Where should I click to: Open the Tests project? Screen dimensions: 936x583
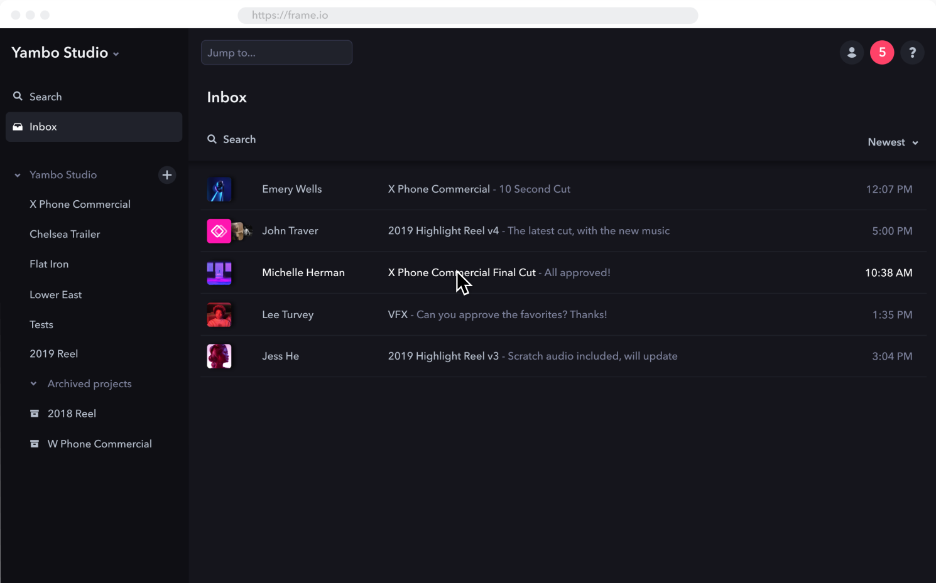tap(41, 324)
